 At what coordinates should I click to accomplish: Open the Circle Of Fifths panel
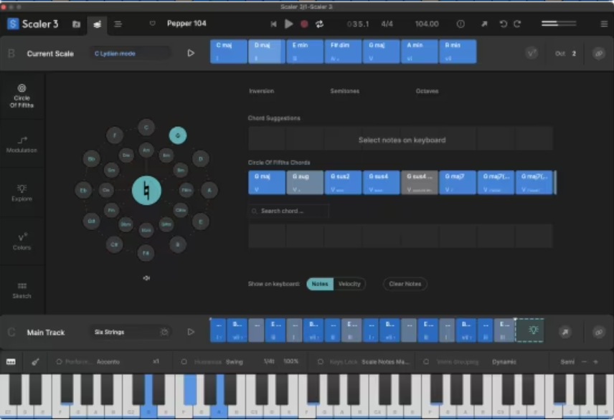22,97
